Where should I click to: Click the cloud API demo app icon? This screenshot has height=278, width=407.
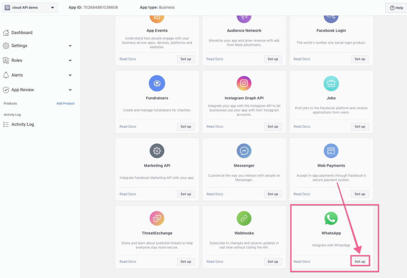coord(7,7)
